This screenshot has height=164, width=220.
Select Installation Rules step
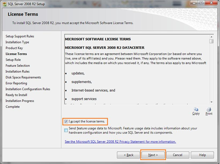pyautogui.click(x=18, y=72)
